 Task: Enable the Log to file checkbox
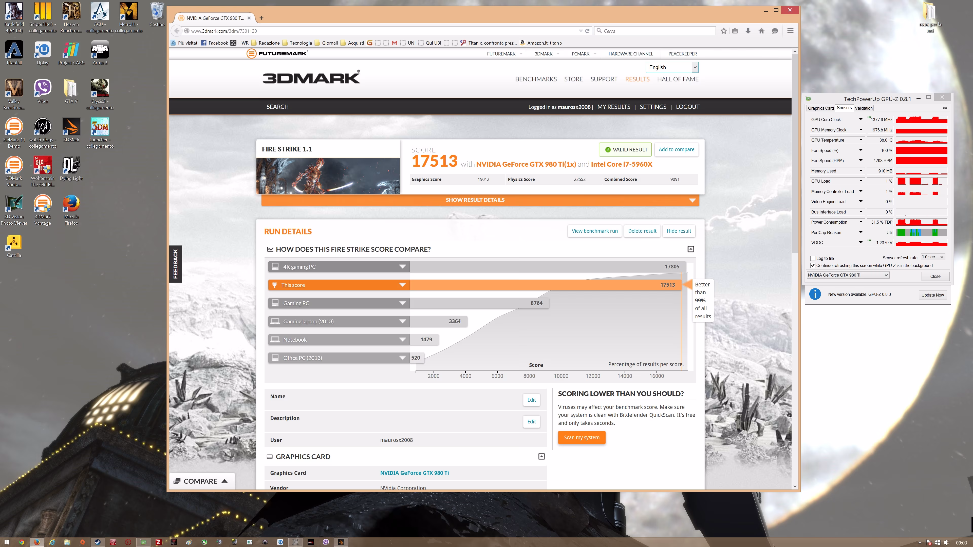tap(813, 258)
